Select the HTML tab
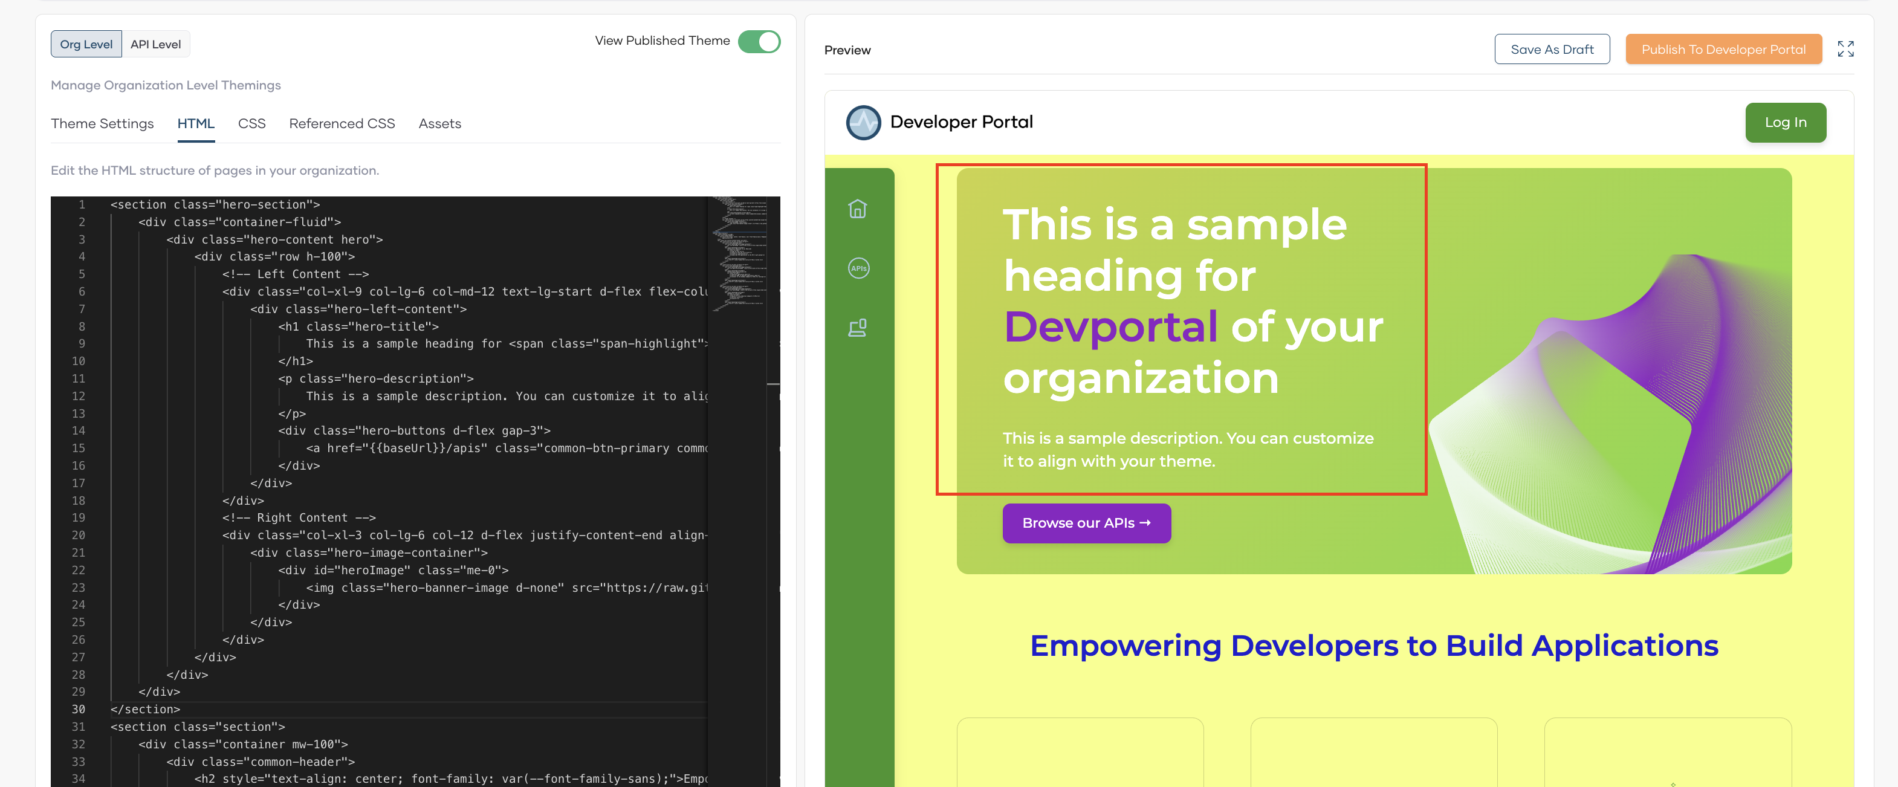The width and height of the screenshot is (1898, 787). [195, 123]
